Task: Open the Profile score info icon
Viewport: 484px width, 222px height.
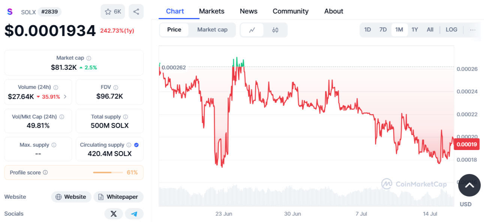Action: click(45, 172)
